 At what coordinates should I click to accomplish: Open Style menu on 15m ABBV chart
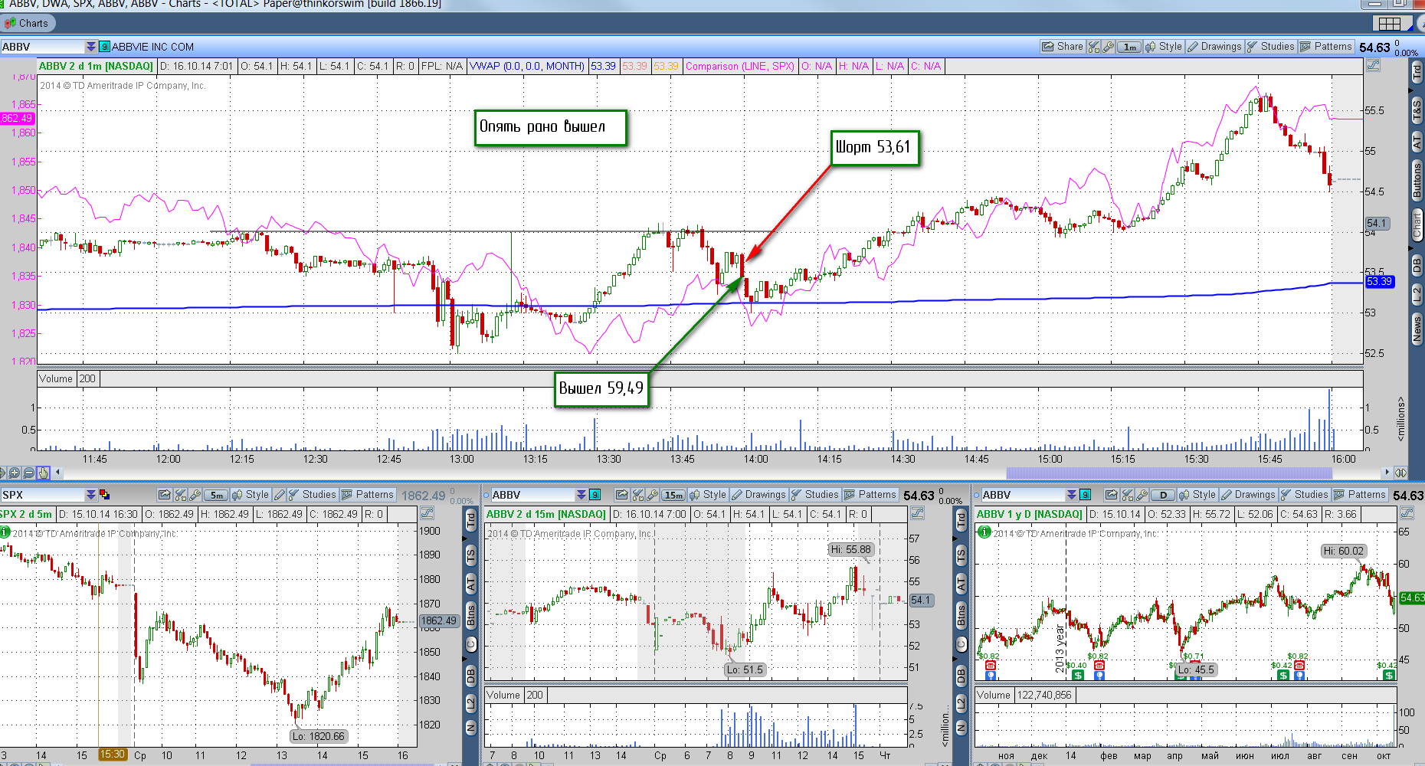click(x=708, y=495)
